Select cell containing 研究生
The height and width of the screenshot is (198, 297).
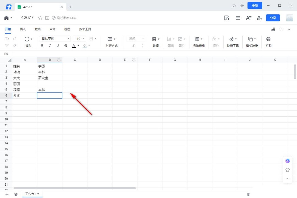(x=50, y=78)
